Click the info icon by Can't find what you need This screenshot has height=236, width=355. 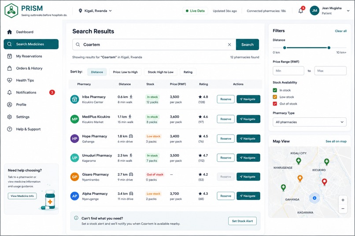click(x=76, y=218)
